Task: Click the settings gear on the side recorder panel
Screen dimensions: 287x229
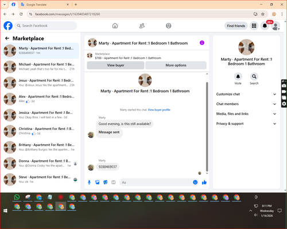Action: point(284,104)
